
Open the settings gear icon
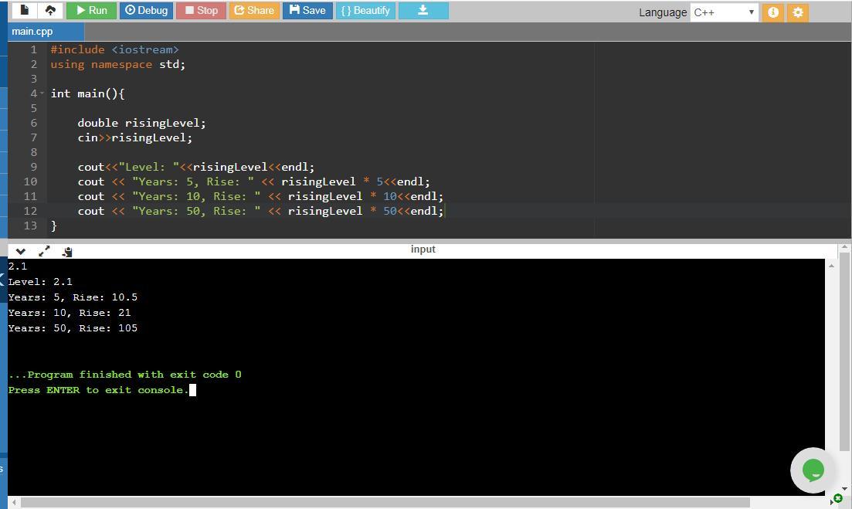798,12
